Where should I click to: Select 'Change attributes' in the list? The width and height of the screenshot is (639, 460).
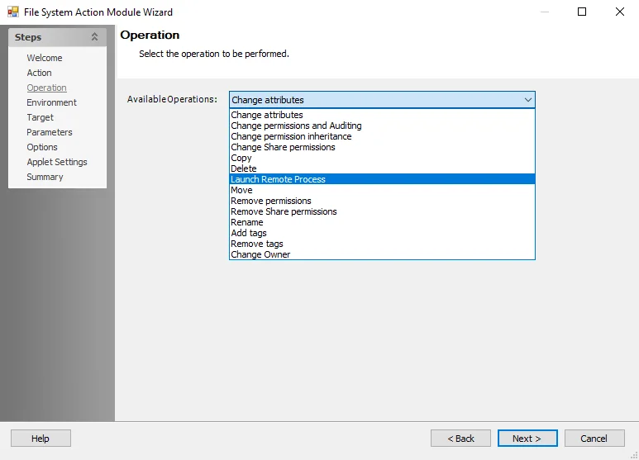pyautogui.click(x=382, y=115)
